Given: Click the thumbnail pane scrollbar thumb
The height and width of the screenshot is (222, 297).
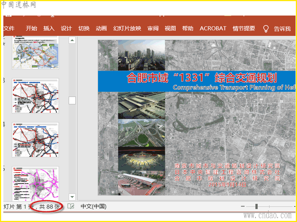Looking at the screenshot, I should (72, 100).
